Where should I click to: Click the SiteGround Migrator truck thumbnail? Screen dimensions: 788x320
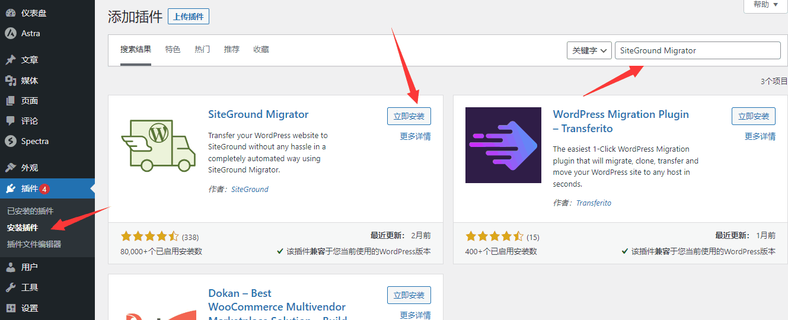tap(158, 145)
